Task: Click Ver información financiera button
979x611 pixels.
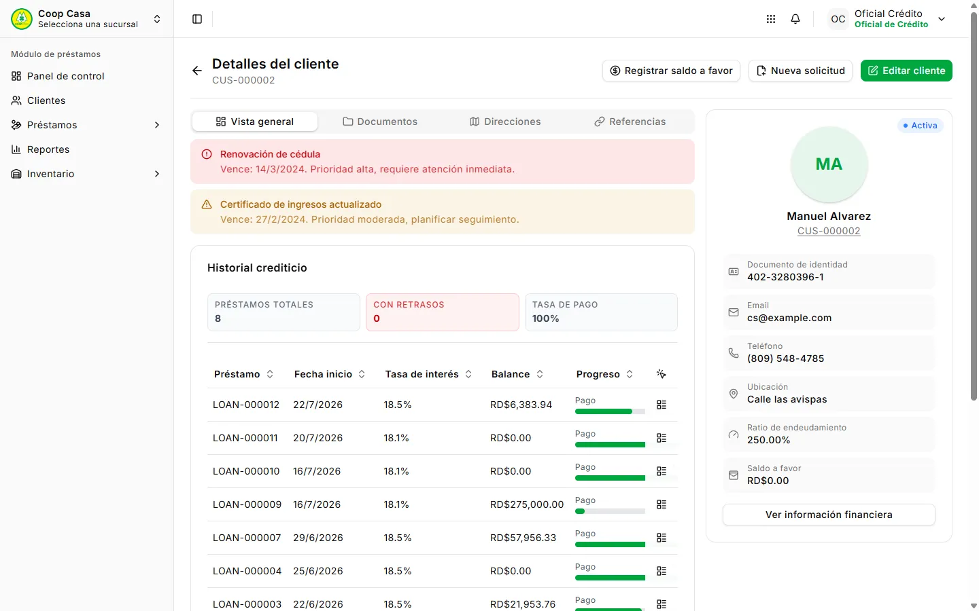Action: (x=829, y=515)
